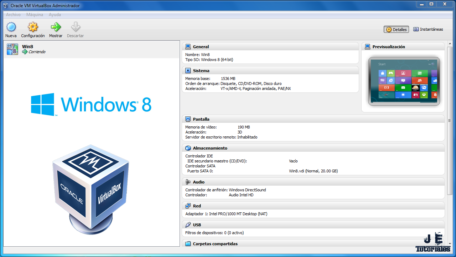Open the Carpetas compartidas header link
The width and height of the screenshot is (456, 257).
[215, 244]
